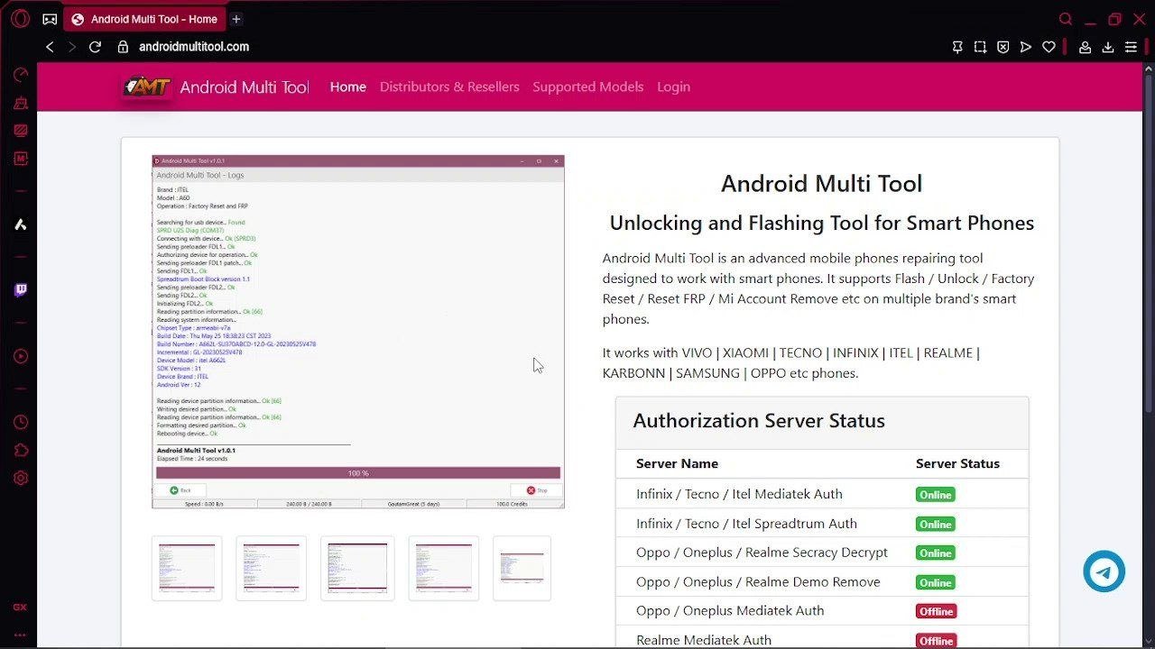Screen dimensions: 1155x649
Task: Go to Distributors & Resellers page
Action: click(449, 87)
